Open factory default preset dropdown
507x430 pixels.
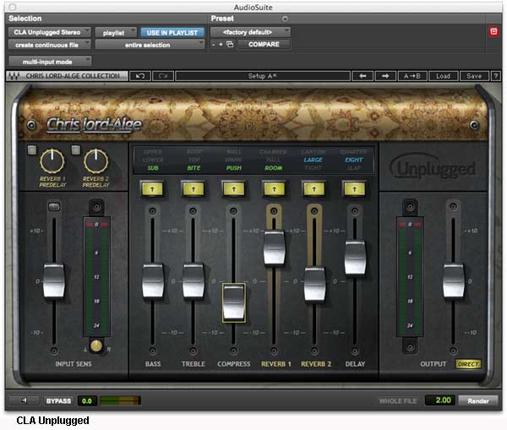coord(250,32)
